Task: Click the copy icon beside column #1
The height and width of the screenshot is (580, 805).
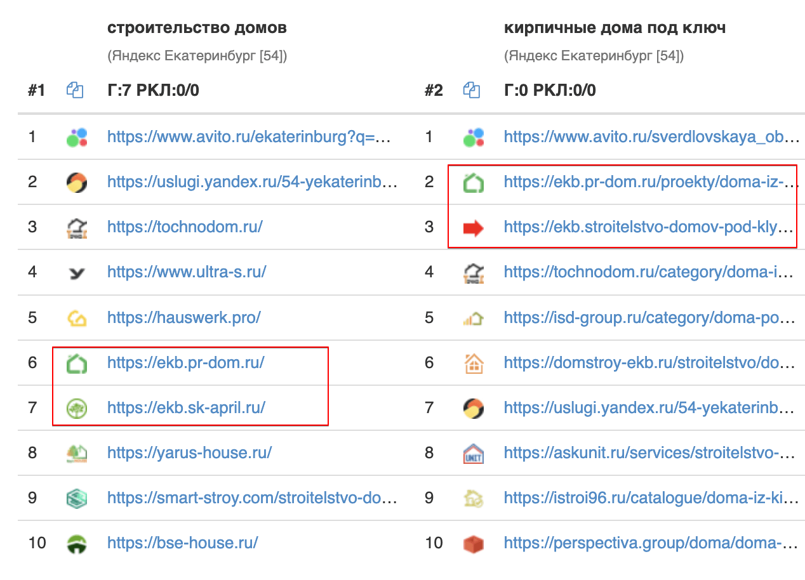Action: [75, 91]
